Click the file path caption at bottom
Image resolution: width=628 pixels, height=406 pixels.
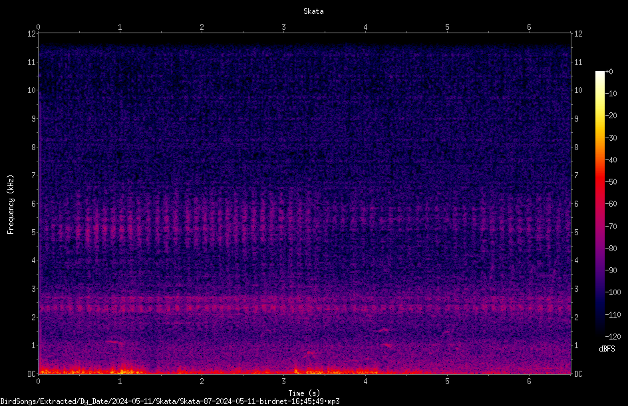coord(170,401)
